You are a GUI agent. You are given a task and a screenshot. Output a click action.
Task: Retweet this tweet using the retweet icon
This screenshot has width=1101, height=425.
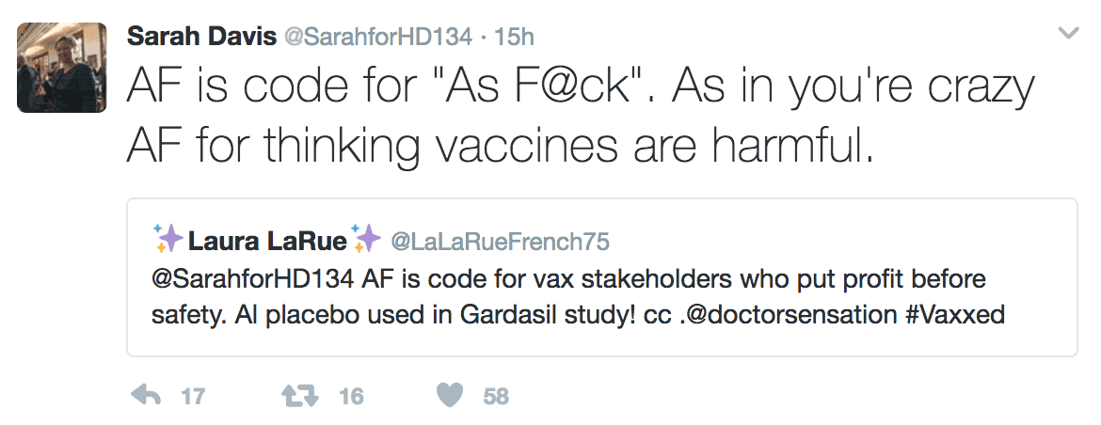[x=301, y=396]
